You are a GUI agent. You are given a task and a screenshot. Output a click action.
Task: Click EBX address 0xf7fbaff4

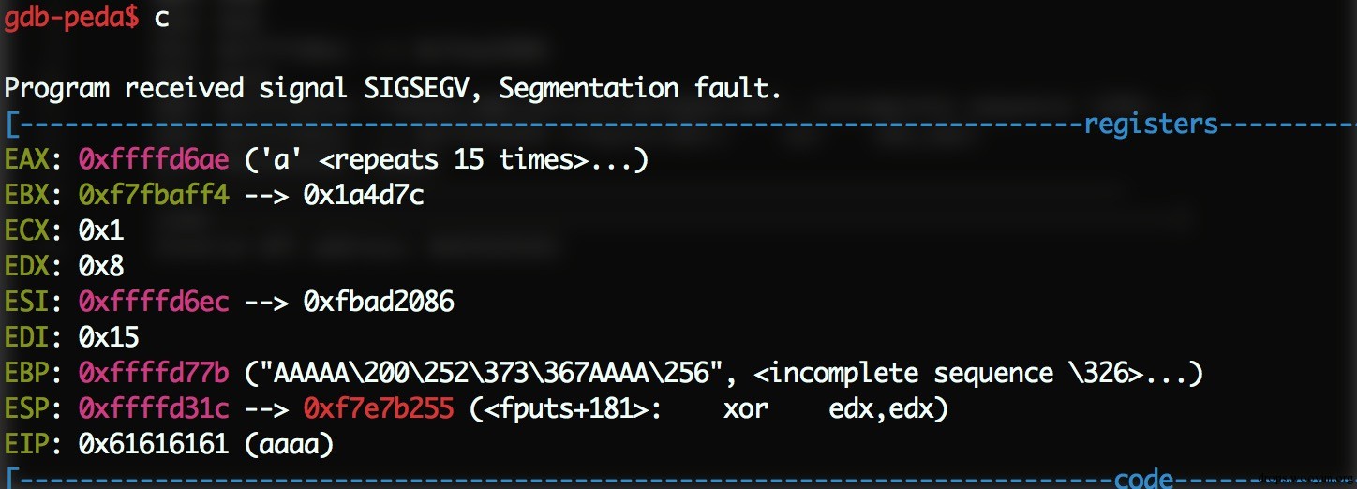[154, 196]
